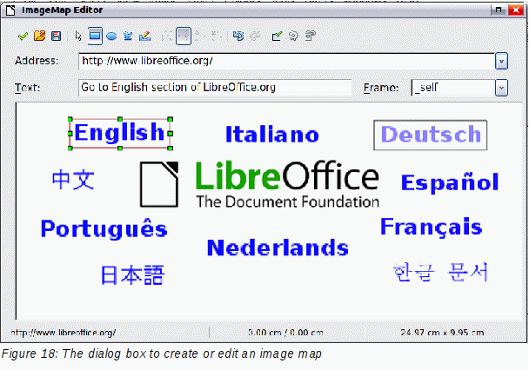This screenshot has width=529, height=370.
Task: Close the ImageMap Editor window
Action: (x=516, y=10)
